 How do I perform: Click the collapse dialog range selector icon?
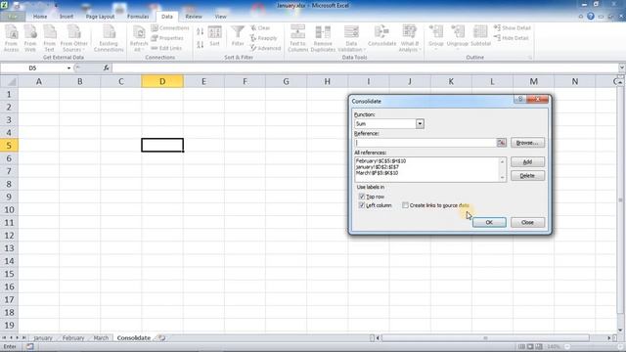point(502,143)
